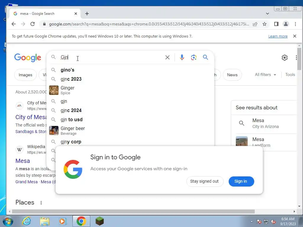The width and height of the screenshot is (303, 227).
Task: Open the volume tray icon
Action: [273, 222]
